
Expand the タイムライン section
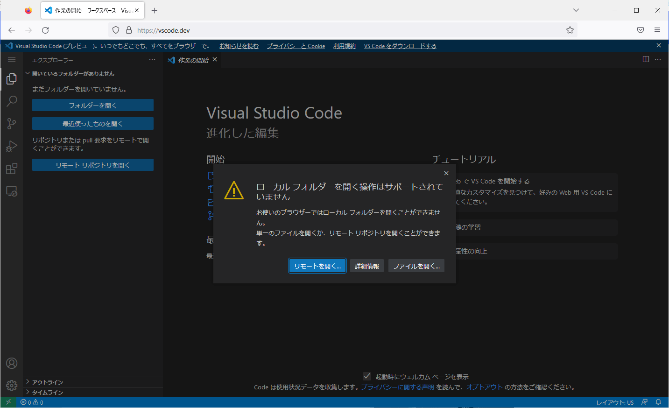93,392
